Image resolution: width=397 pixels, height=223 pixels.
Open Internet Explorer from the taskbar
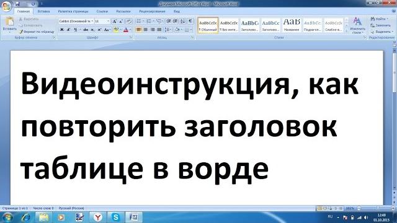pyautogui.click(x=26, y=217)
